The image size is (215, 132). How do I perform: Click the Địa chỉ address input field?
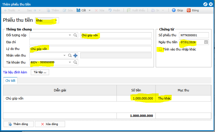pyautogui.click(x=90, y=42)
